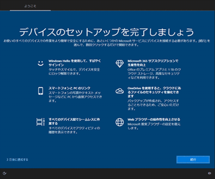Image resolution: width=215 pixels, height=179 pixels.
Task: Click the OneDrive を使用すると heading
Action: click(154, 92)
